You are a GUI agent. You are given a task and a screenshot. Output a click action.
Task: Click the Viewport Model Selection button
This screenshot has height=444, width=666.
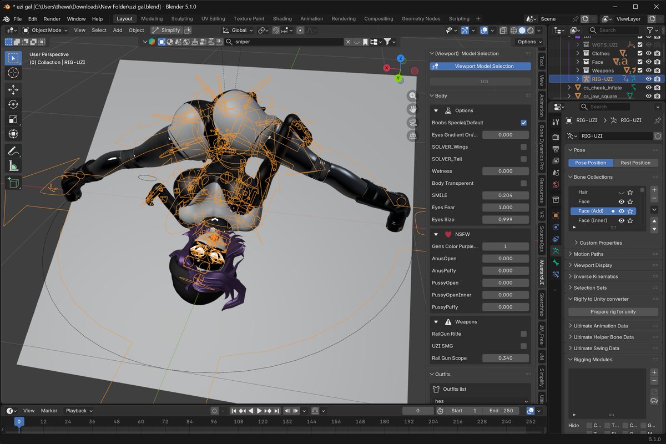(480, 66)
